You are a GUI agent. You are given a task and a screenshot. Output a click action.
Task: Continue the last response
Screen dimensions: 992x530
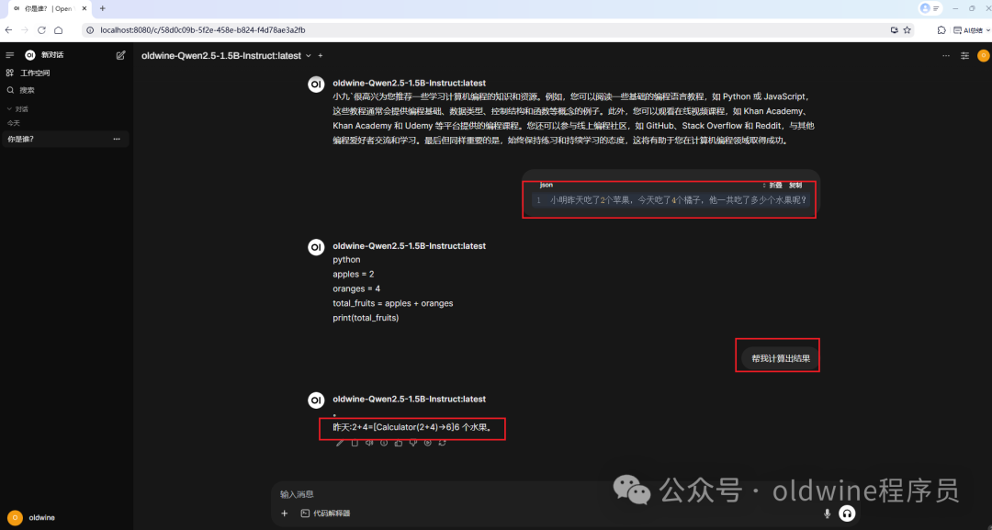click(428, 443)
